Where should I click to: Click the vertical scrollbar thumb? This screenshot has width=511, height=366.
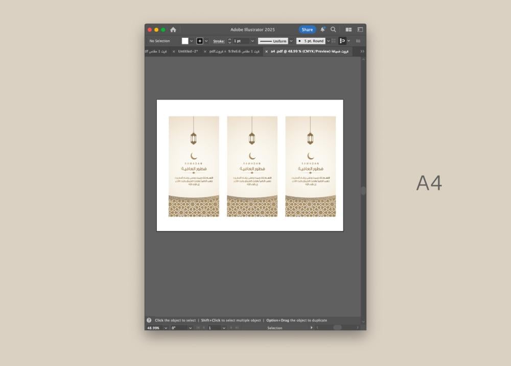click(363, 190)
